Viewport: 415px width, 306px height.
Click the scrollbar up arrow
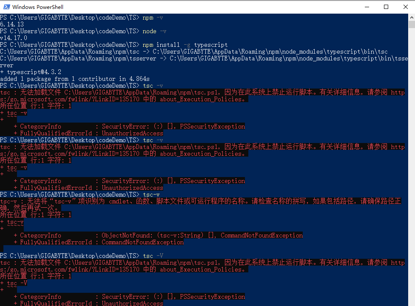412,17
